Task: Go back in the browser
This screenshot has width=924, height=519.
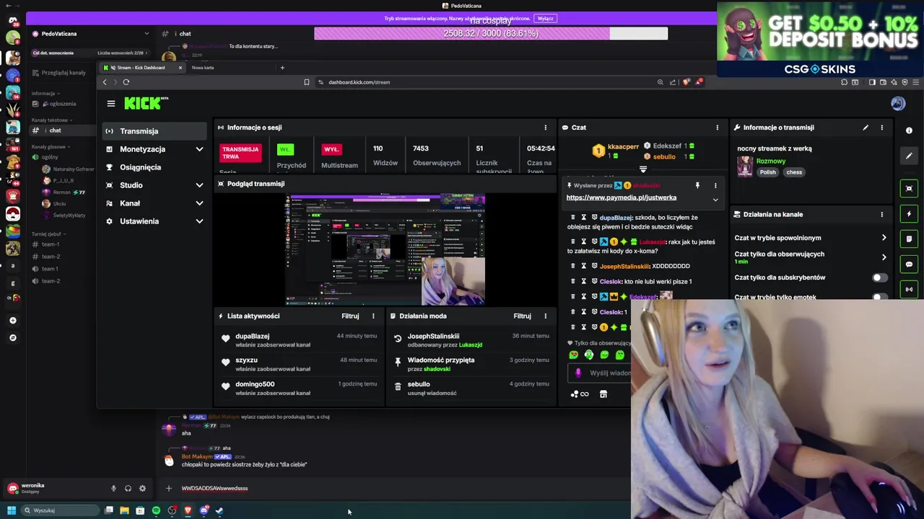Action: pyautogui.click(x=105, y=82)
